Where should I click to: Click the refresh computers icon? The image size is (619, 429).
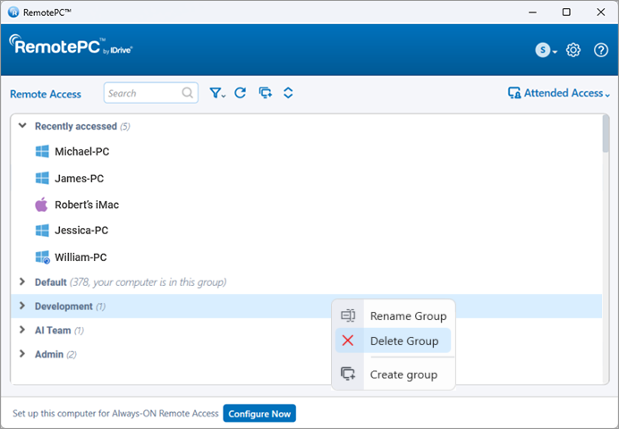click(240, 93)
